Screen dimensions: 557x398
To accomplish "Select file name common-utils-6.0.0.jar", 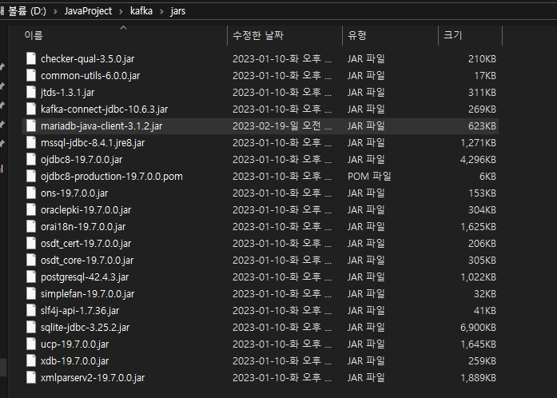I will pos(90,75).
